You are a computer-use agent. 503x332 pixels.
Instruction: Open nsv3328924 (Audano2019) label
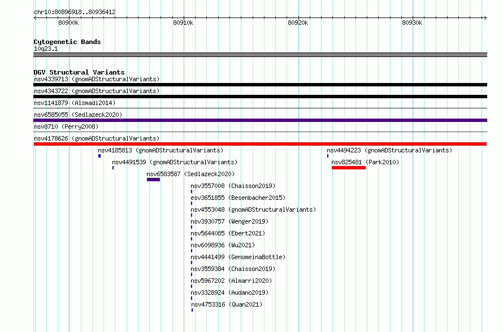point(229,292)
